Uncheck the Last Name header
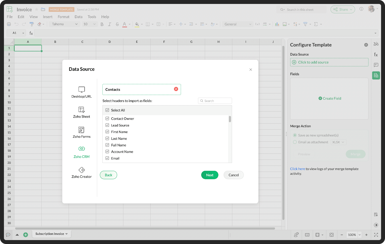 pos(107,138)
